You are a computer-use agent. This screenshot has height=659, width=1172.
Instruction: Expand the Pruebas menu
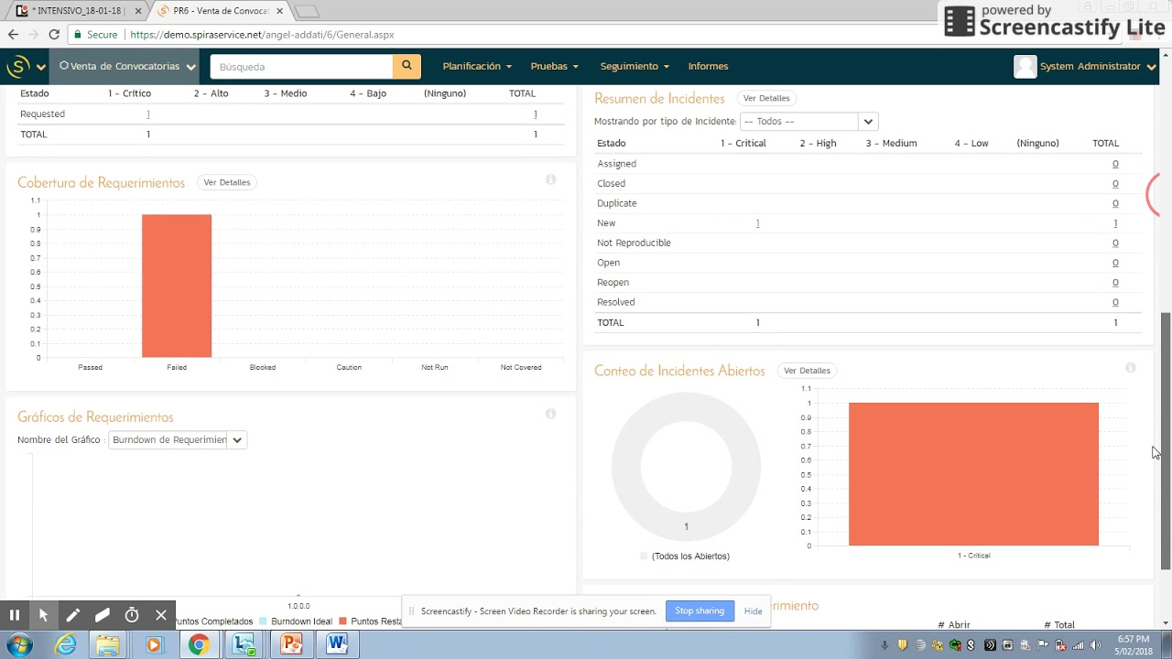coord(555,66)
